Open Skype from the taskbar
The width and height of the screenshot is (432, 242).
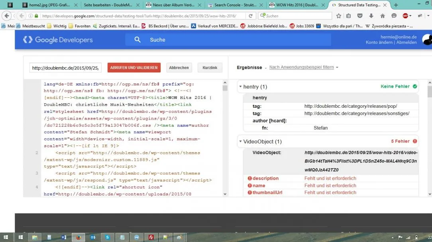click(108, 237)
